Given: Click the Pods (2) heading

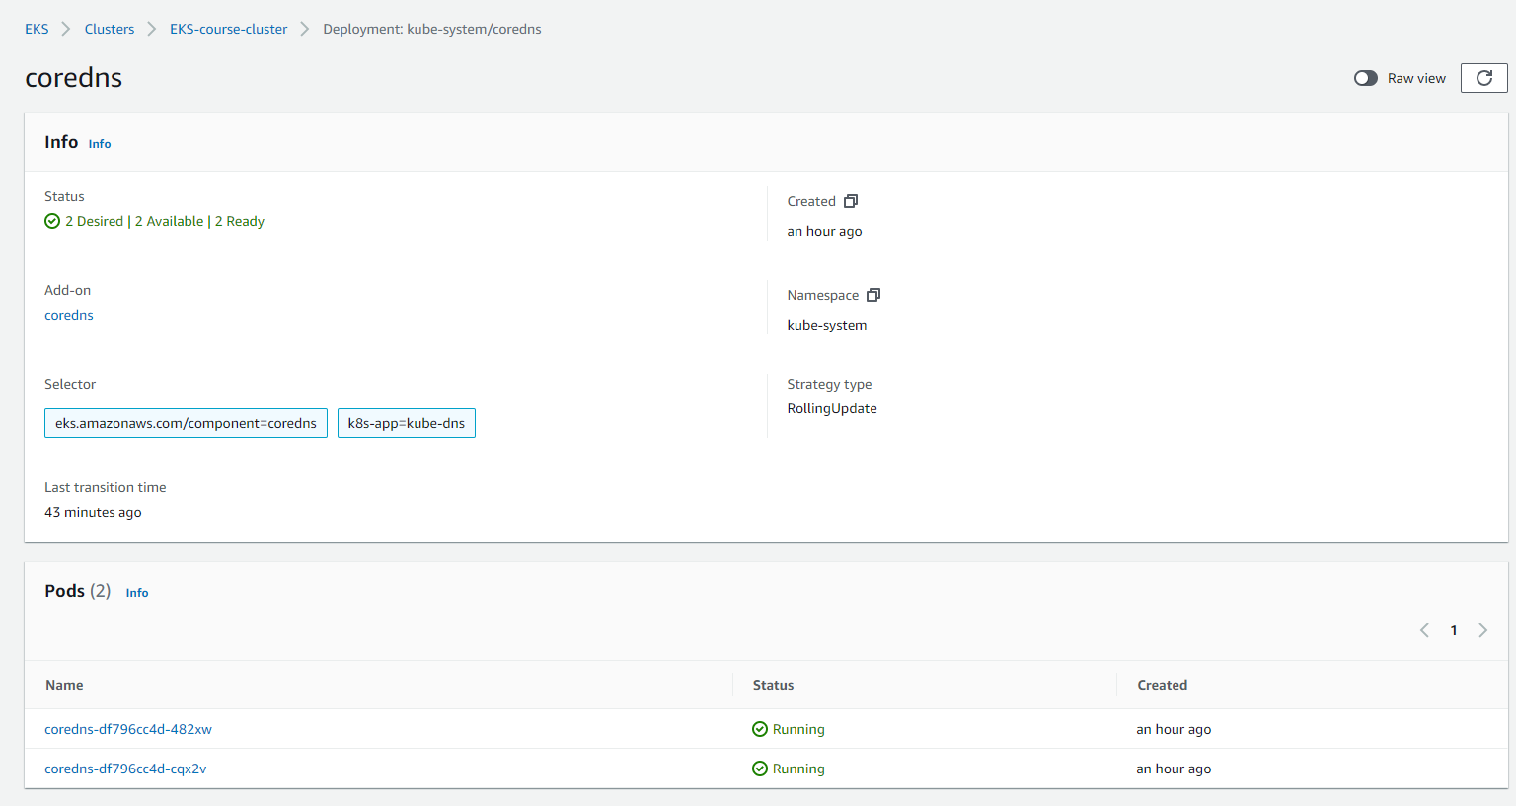Looking at the screenshot, I should (77, 591).
